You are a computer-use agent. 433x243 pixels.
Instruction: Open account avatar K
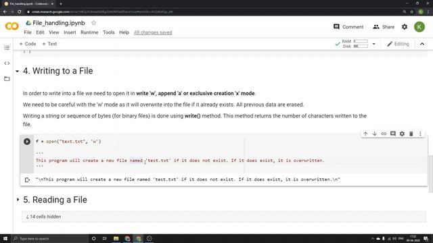click(419, 27)
